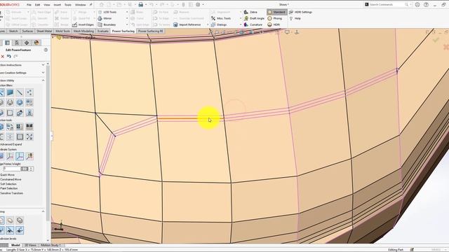Viewport: 449px width, 252px height.
Task: Enable the Quick Move option
Action: (7, 175)
